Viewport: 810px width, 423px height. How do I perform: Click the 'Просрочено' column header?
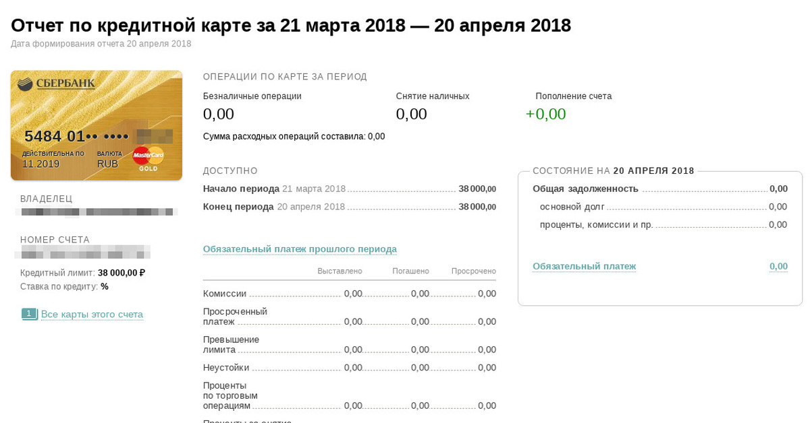coord(474,271)
